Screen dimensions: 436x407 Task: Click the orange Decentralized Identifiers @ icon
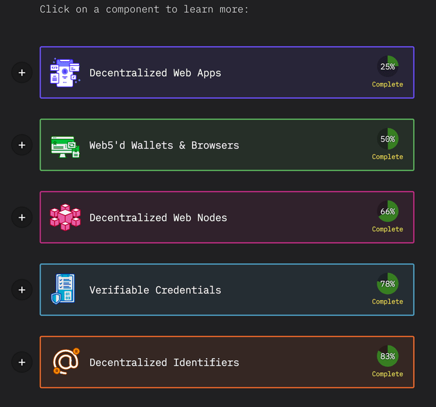coord(65,361)
